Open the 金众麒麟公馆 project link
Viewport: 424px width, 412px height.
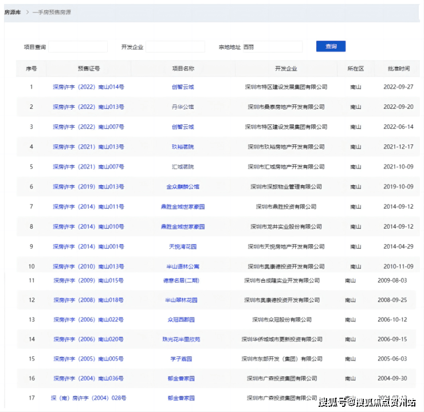[183, 187]
